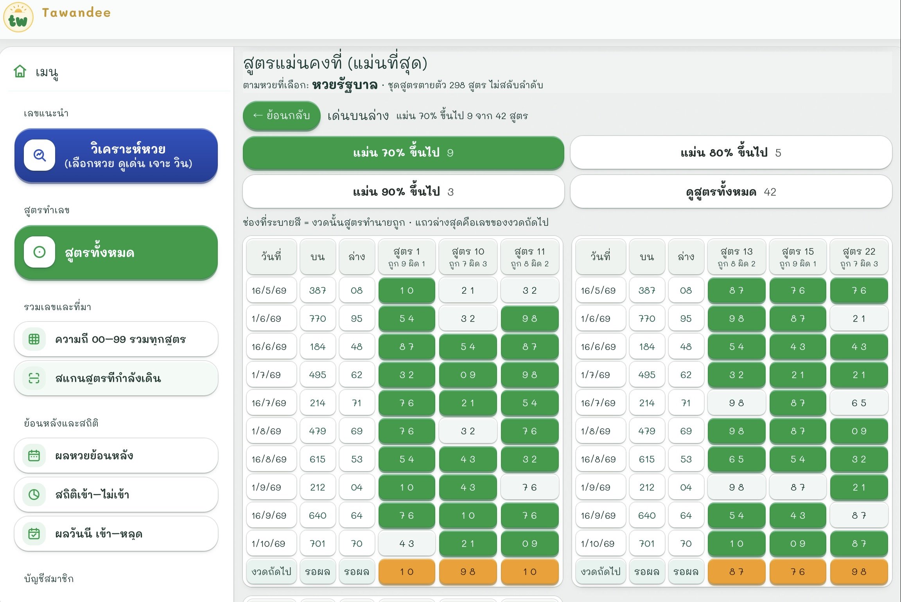Screen dimensions: 901x602
Task: Click the งวดถัดไป cell in left table
Action: 271,572
